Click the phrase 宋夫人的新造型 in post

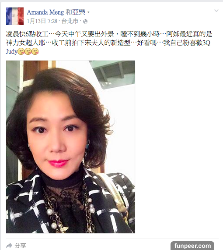click(107, 43)
